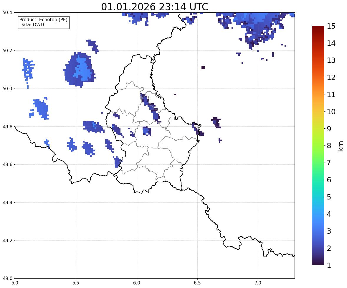
Task: Click the colorbar tick label "7"
Action: click(329, 163)
